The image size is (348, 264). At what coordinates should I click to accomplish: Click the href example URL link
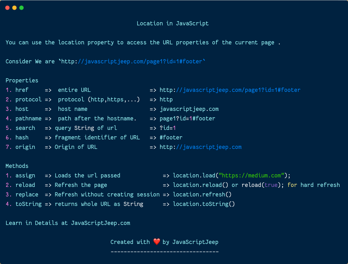tap(230, 90)
